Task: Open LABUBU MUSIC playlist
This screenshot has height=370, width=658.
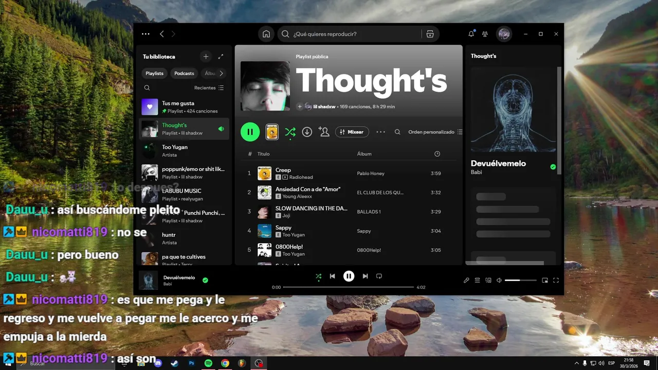Action: [x=184, y=194]
